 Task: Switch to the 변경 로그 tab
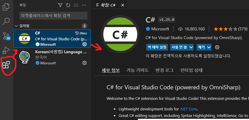point(164,70)
